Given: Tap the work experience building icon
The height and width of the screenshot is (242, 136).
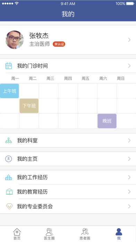Looking at the screenshot, I should coord(8,177).
